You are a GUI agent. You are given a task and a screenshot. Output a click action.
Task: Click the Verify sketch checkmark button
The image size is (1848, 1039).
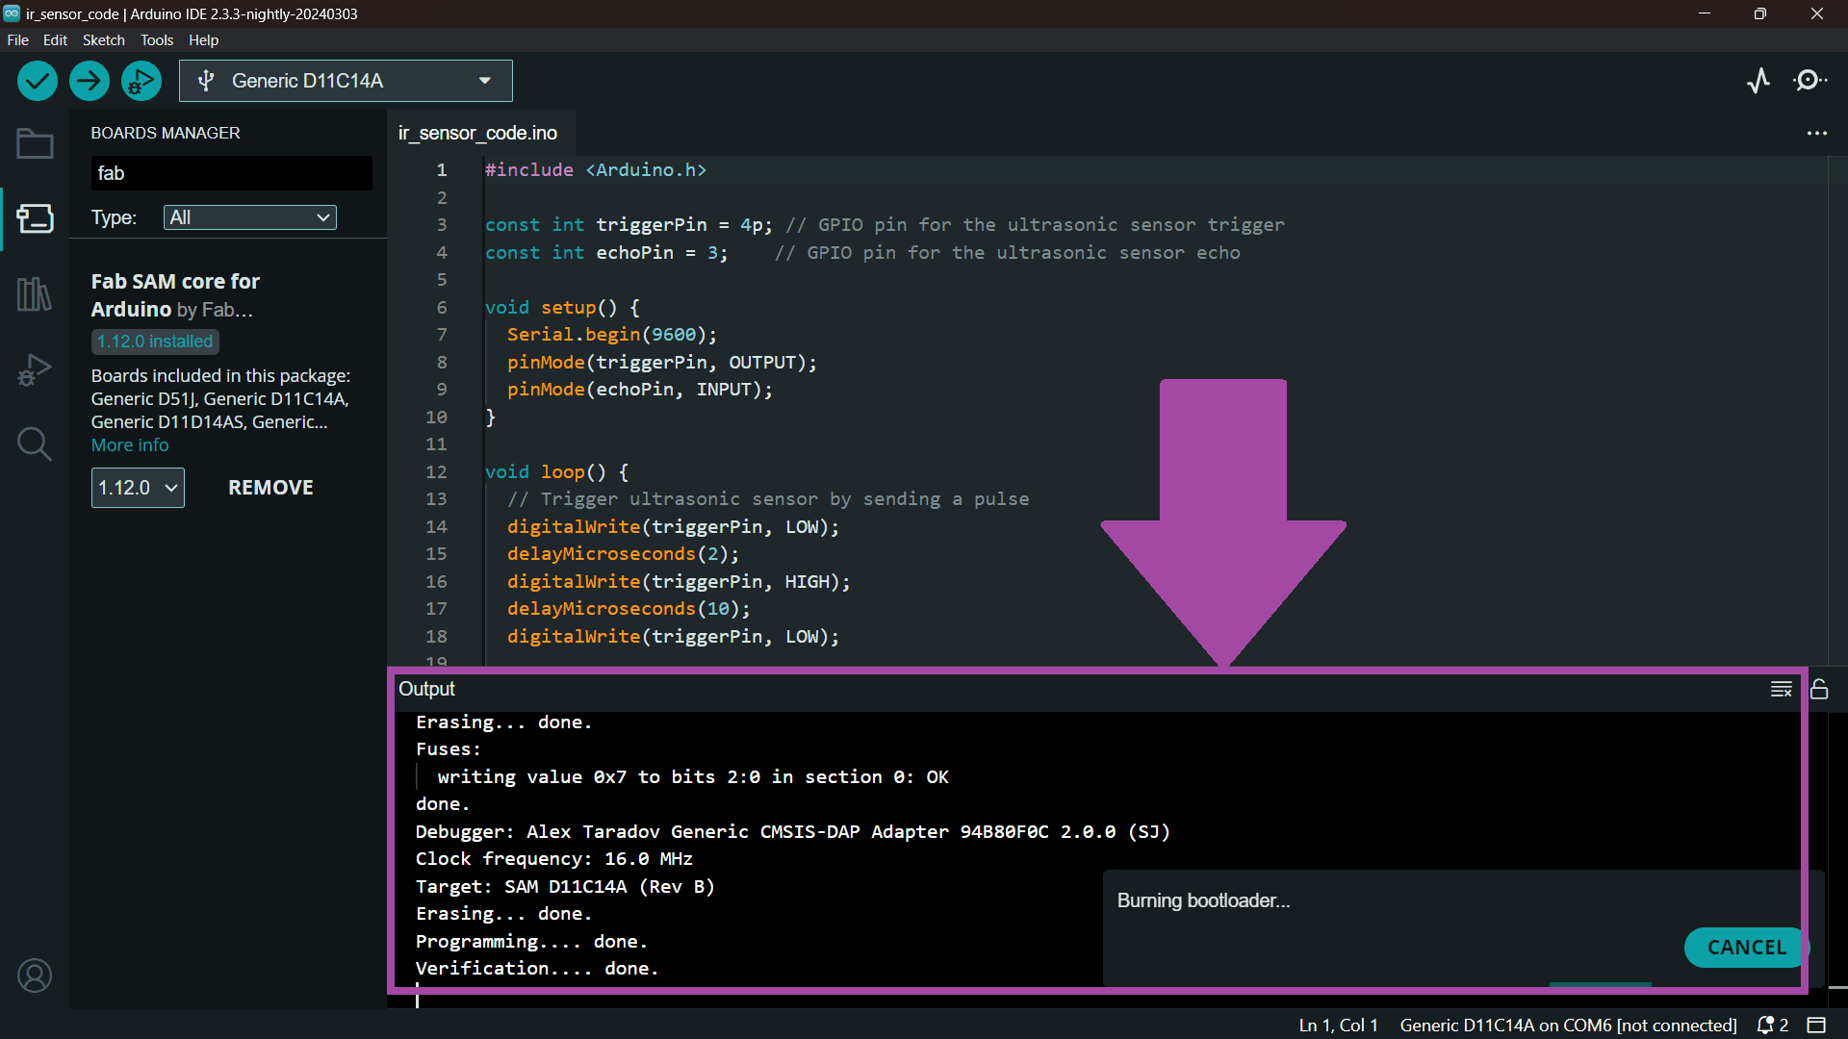tap(38, 81)
